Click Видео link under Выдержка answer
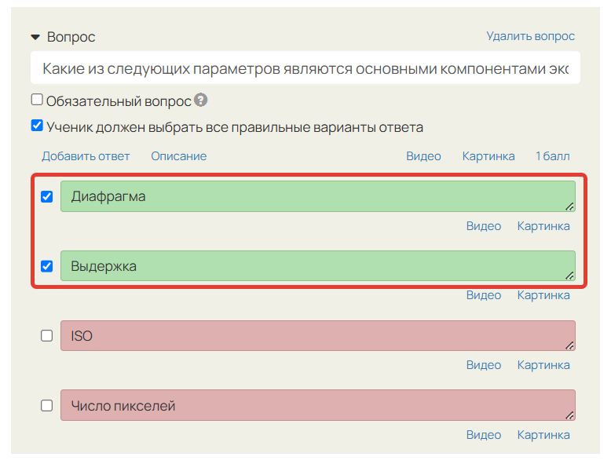The height and width of the screenshot is (464, 611). pyautogui.click(x=484, y=295)
